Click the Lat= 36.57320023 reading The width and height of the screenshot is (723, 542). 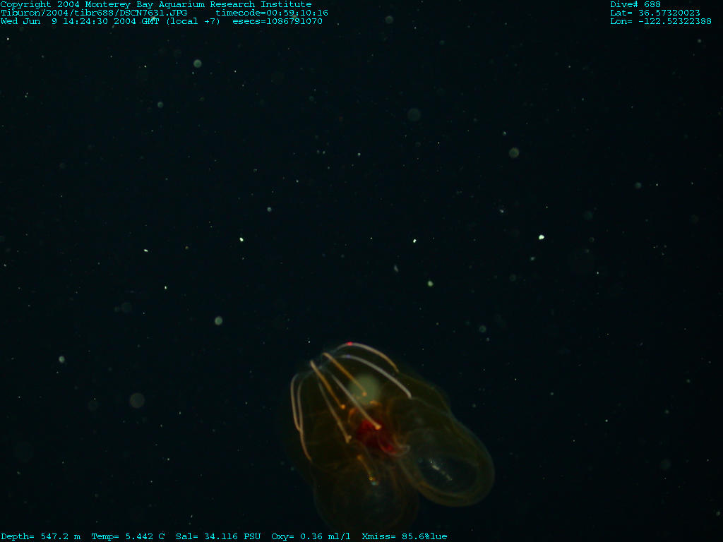[x=655, y=13]
